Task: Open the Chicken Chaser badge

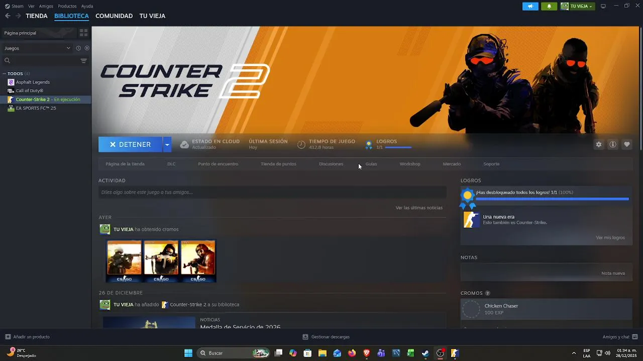Action: [546, 309]
